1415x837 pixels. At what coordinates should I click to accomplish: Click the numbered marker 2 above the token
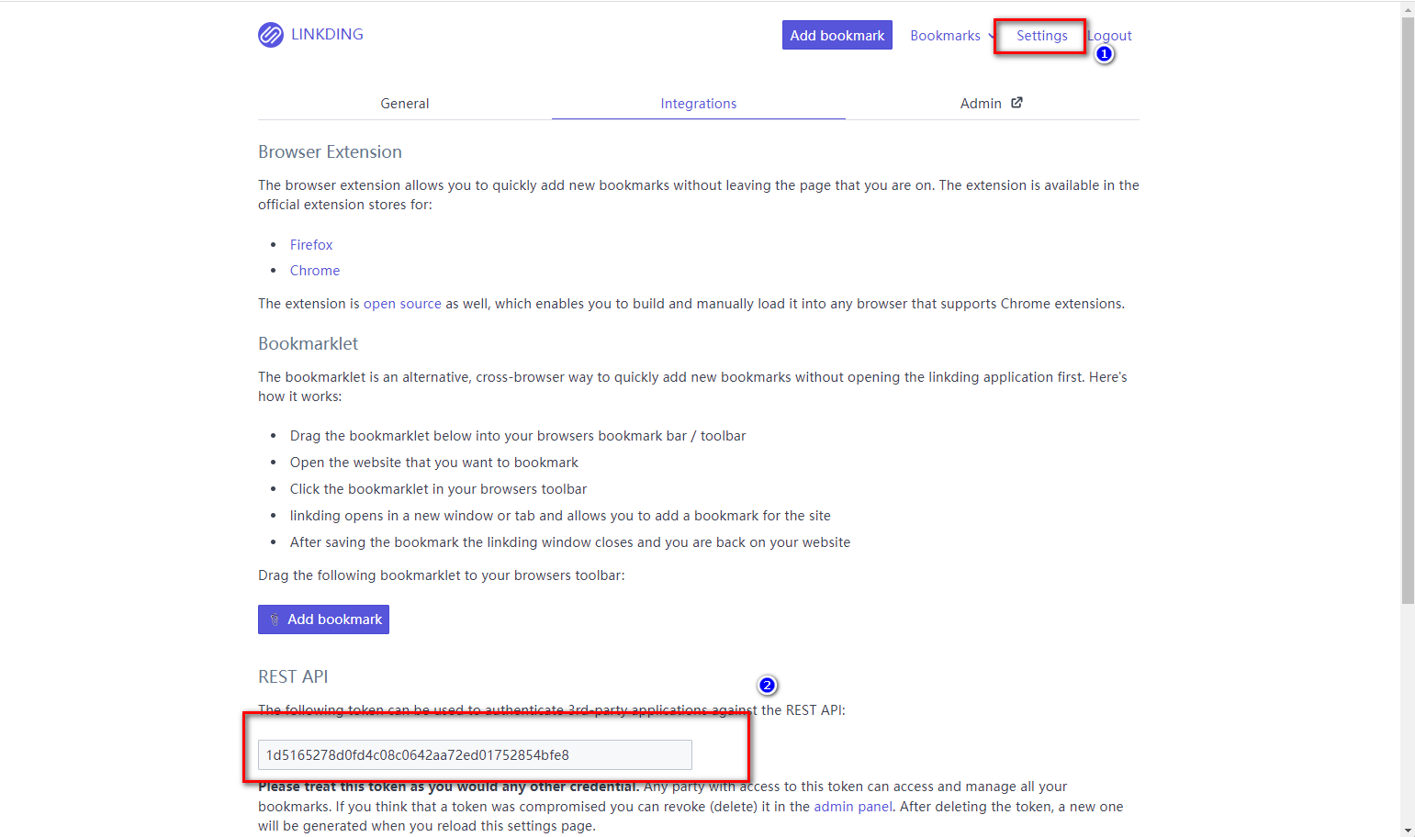767,685
